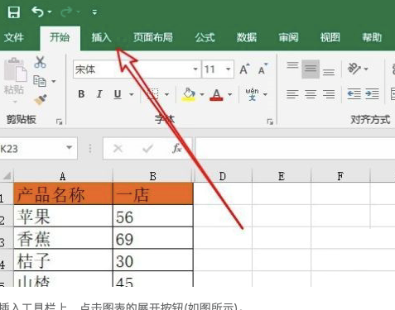The height and width of the screenshot is (310, 395).
Task: Open the 数据 ribbon tab
Action: [x=247, y=37]
